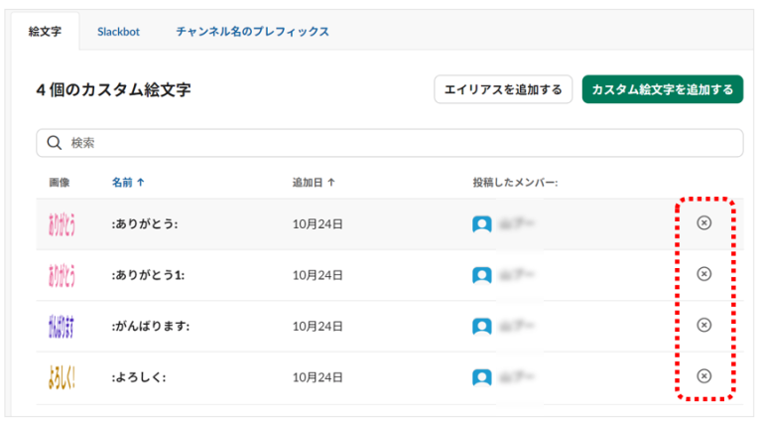Image resolution: width=764 pixels, height=426 pixels.
Task: Click member avatar in :がんばります: row
Action: click(482, 326)
